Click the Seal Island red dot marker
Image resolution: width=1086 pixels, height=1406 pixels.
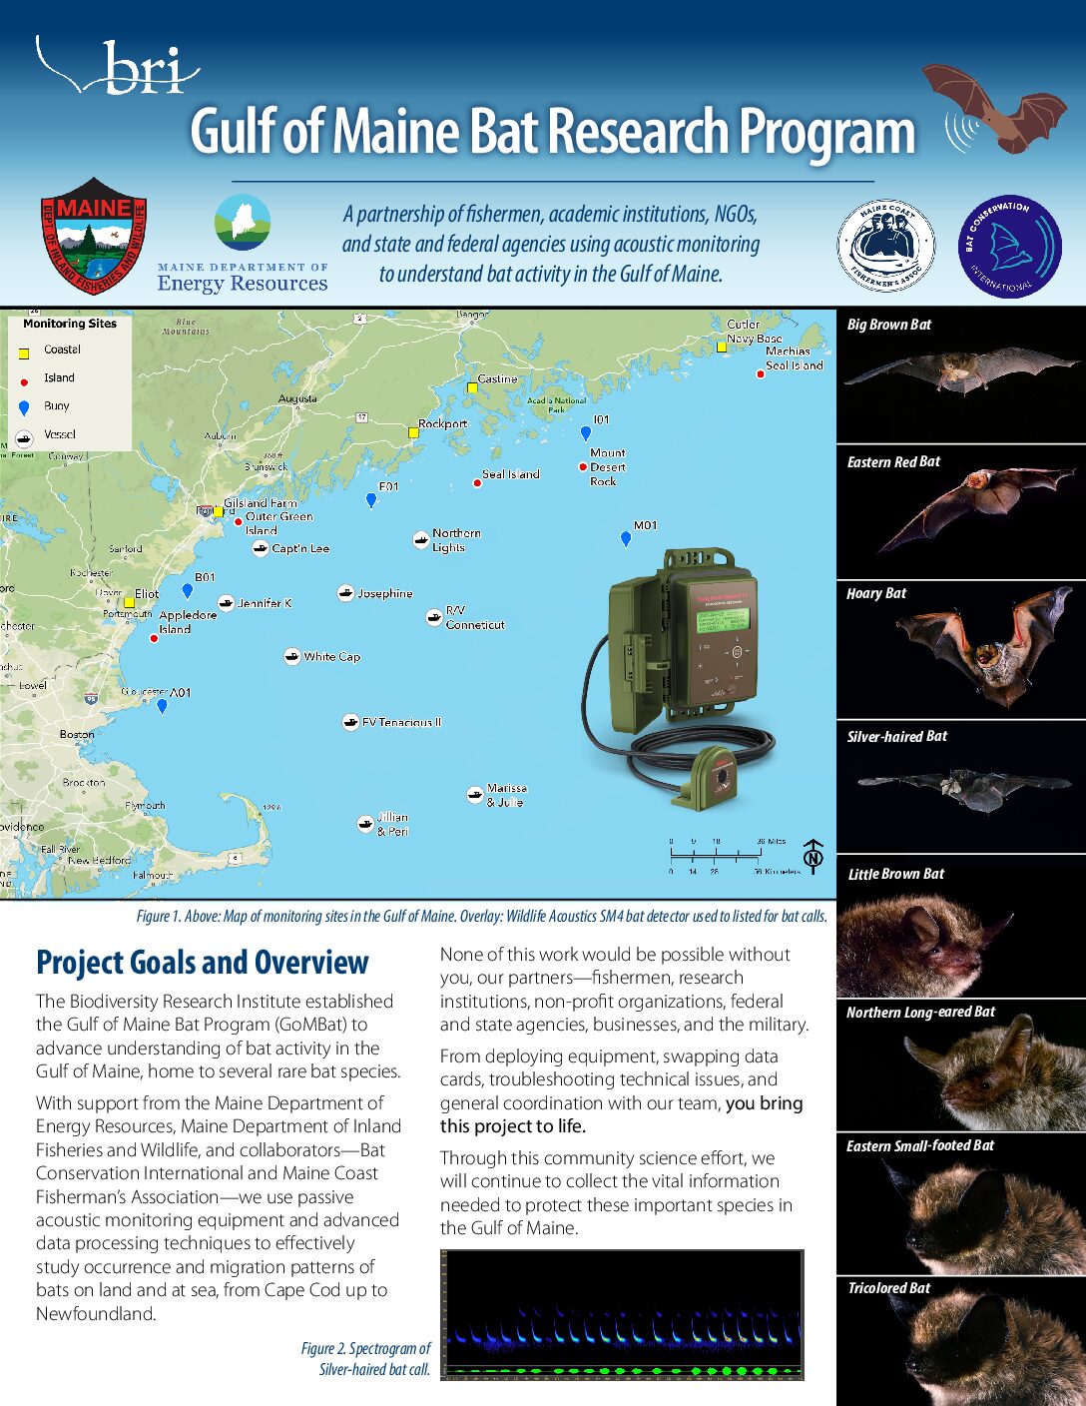pos(477,482)
